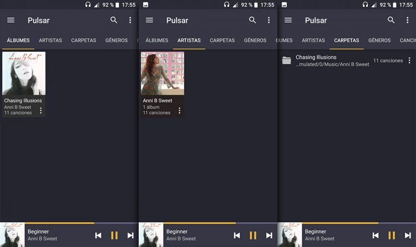Open hamburger menu on the left Álbumes screen
416x247 pixels.
coord(11,20)
